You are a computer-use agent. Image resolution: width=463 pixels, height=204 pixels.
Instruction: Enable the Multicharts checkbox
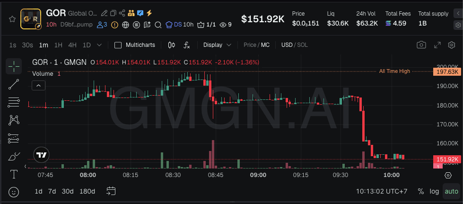(x=118, y=45)
